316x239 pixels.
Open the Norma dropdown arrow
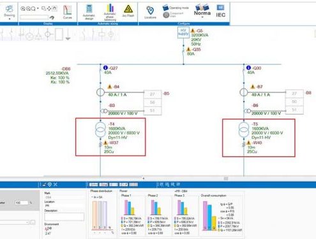tap(202, 17)
